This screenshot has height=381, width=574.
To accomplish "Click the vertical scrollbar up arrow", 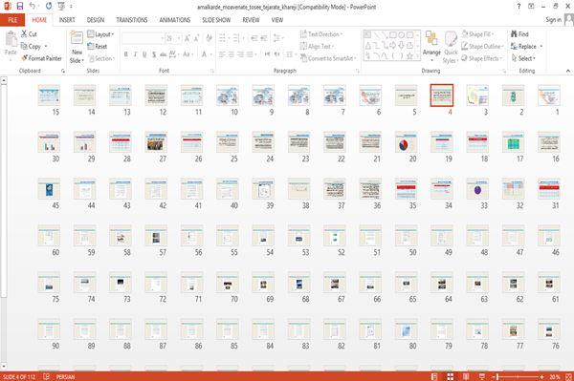I will click(4, 81).
